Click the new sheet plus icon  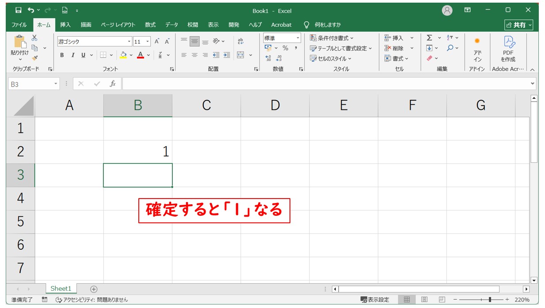click(x=94, y=289)
